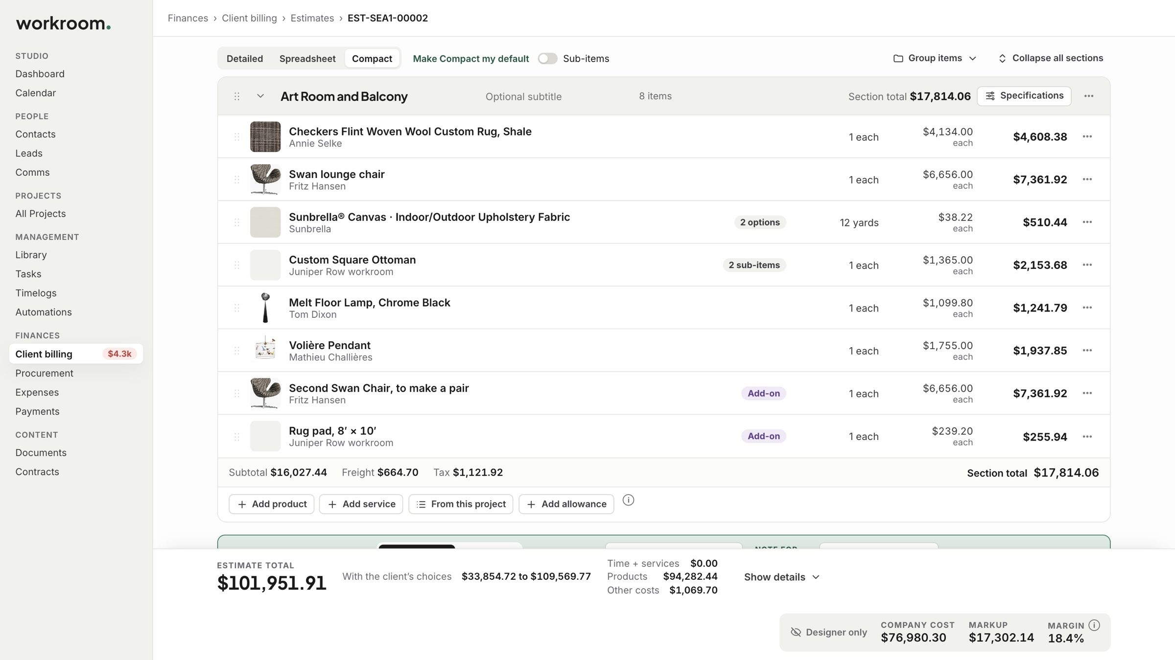This screenshot has width=1175, height=660.
Task: Open the Specifications button
Action: [1024, 96]
